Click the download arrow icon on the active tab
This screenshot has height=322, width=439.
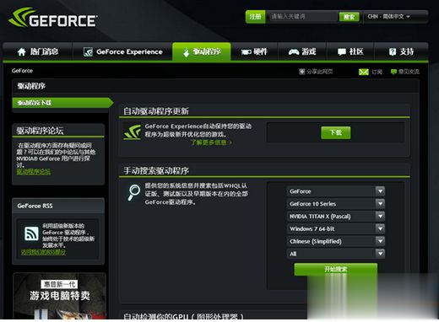[x=186, y=52]
